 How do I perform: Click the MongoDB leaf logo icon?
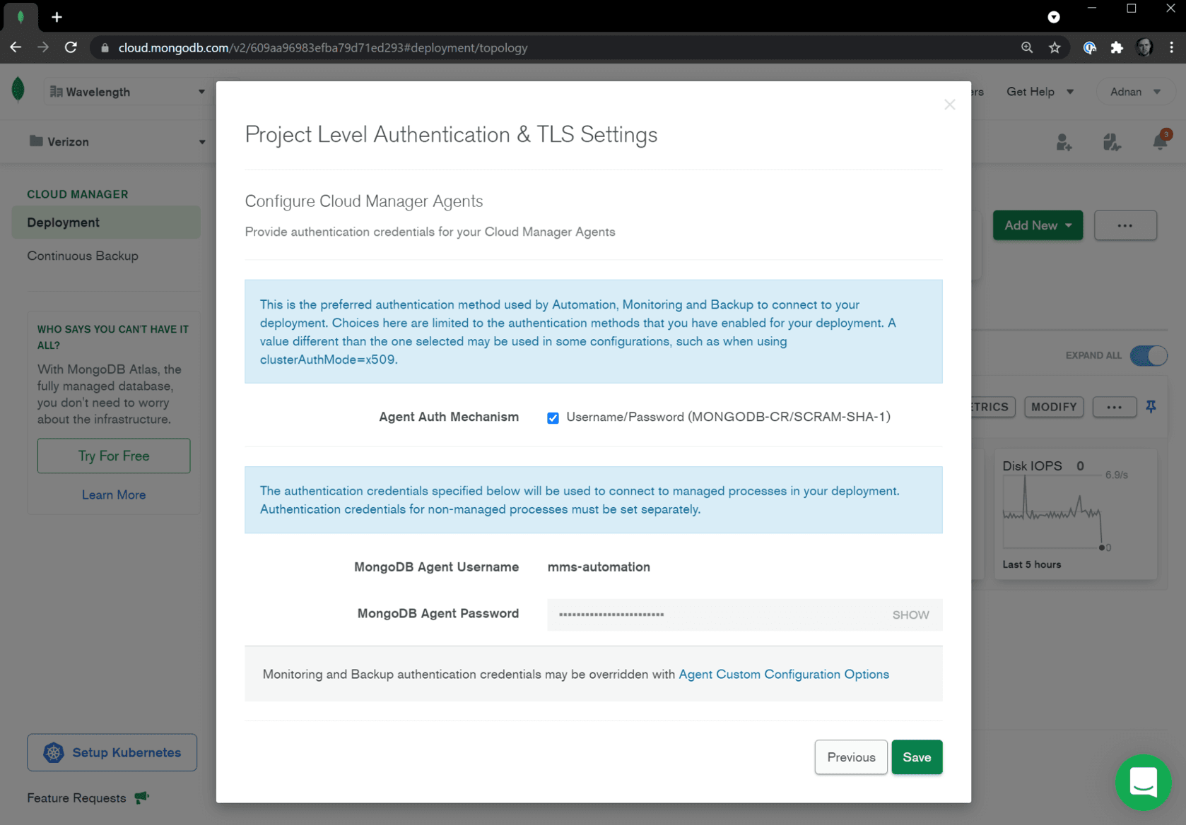pyautogui.click(x=18, y=90)
